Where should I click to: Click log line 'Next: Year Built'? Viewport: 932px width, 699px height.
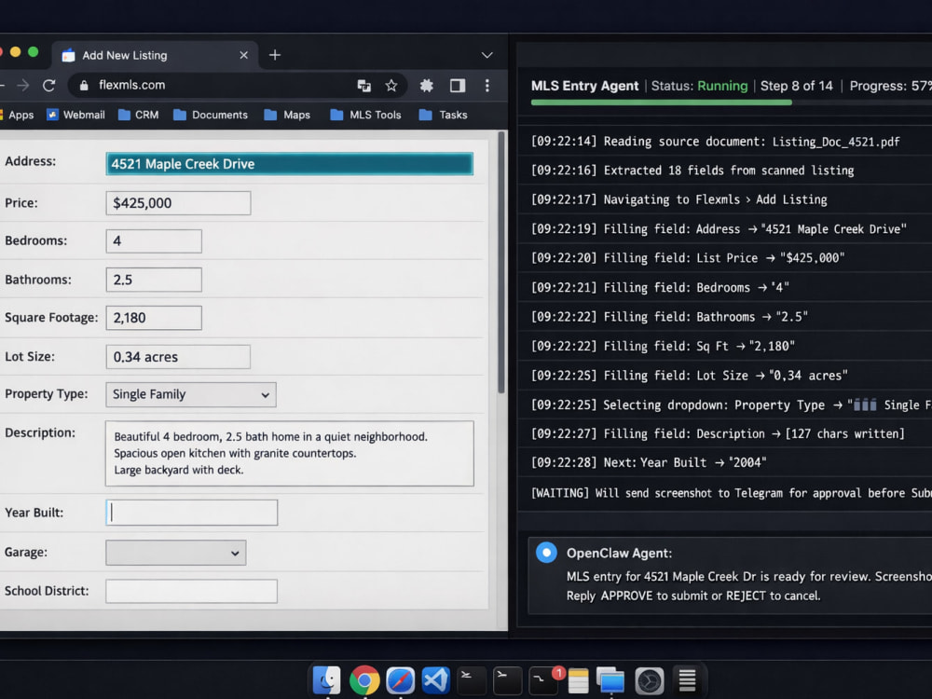click(649, 463)
